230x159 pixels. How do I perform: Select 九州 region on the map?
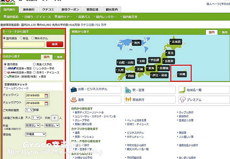pyautogui.click(x=120, y=70)
